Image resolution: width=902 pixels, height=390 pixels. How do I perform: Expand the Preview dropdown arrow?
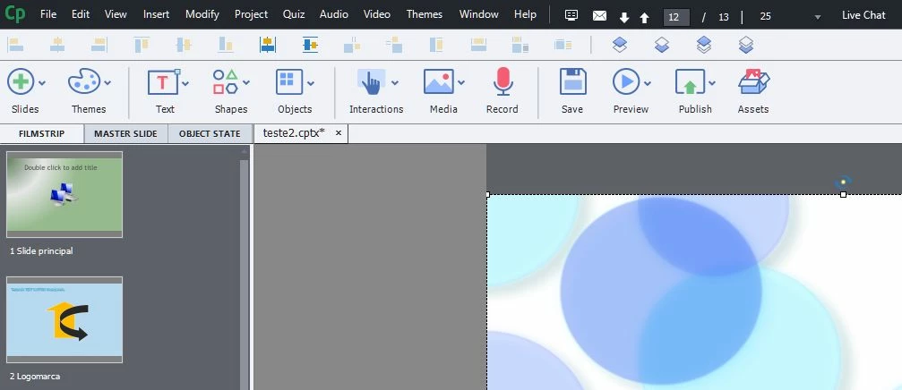648,83
